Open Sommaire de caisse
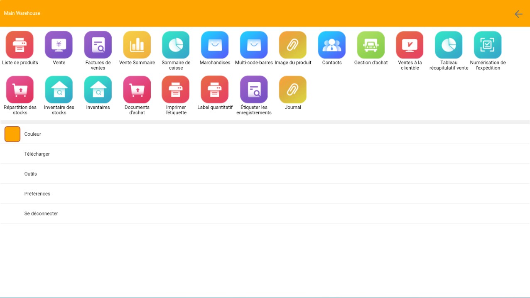Screen dimensions: 530x298 (176, 45)
